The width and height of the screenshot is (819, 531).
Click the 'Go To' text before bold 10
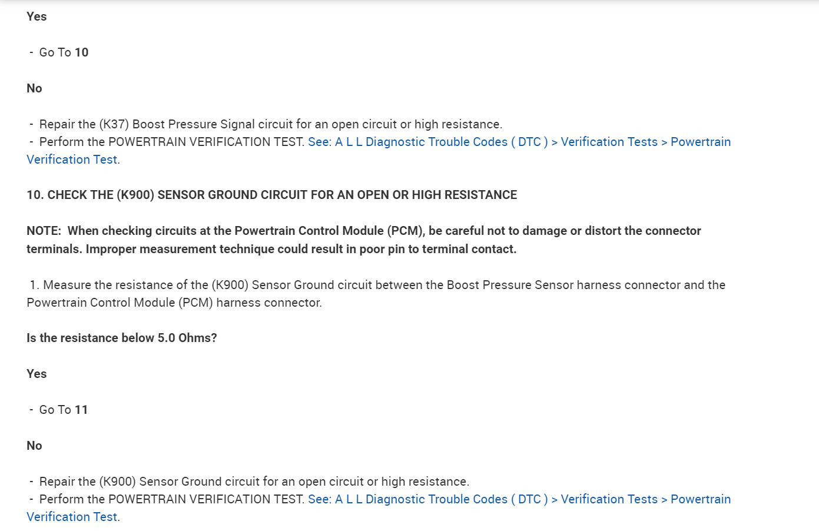[55, 52]
